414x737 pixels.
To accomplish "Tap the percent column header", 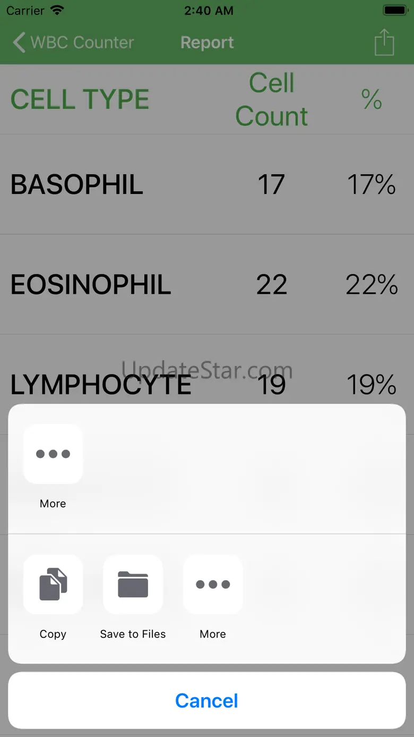I will click(372, 99).
